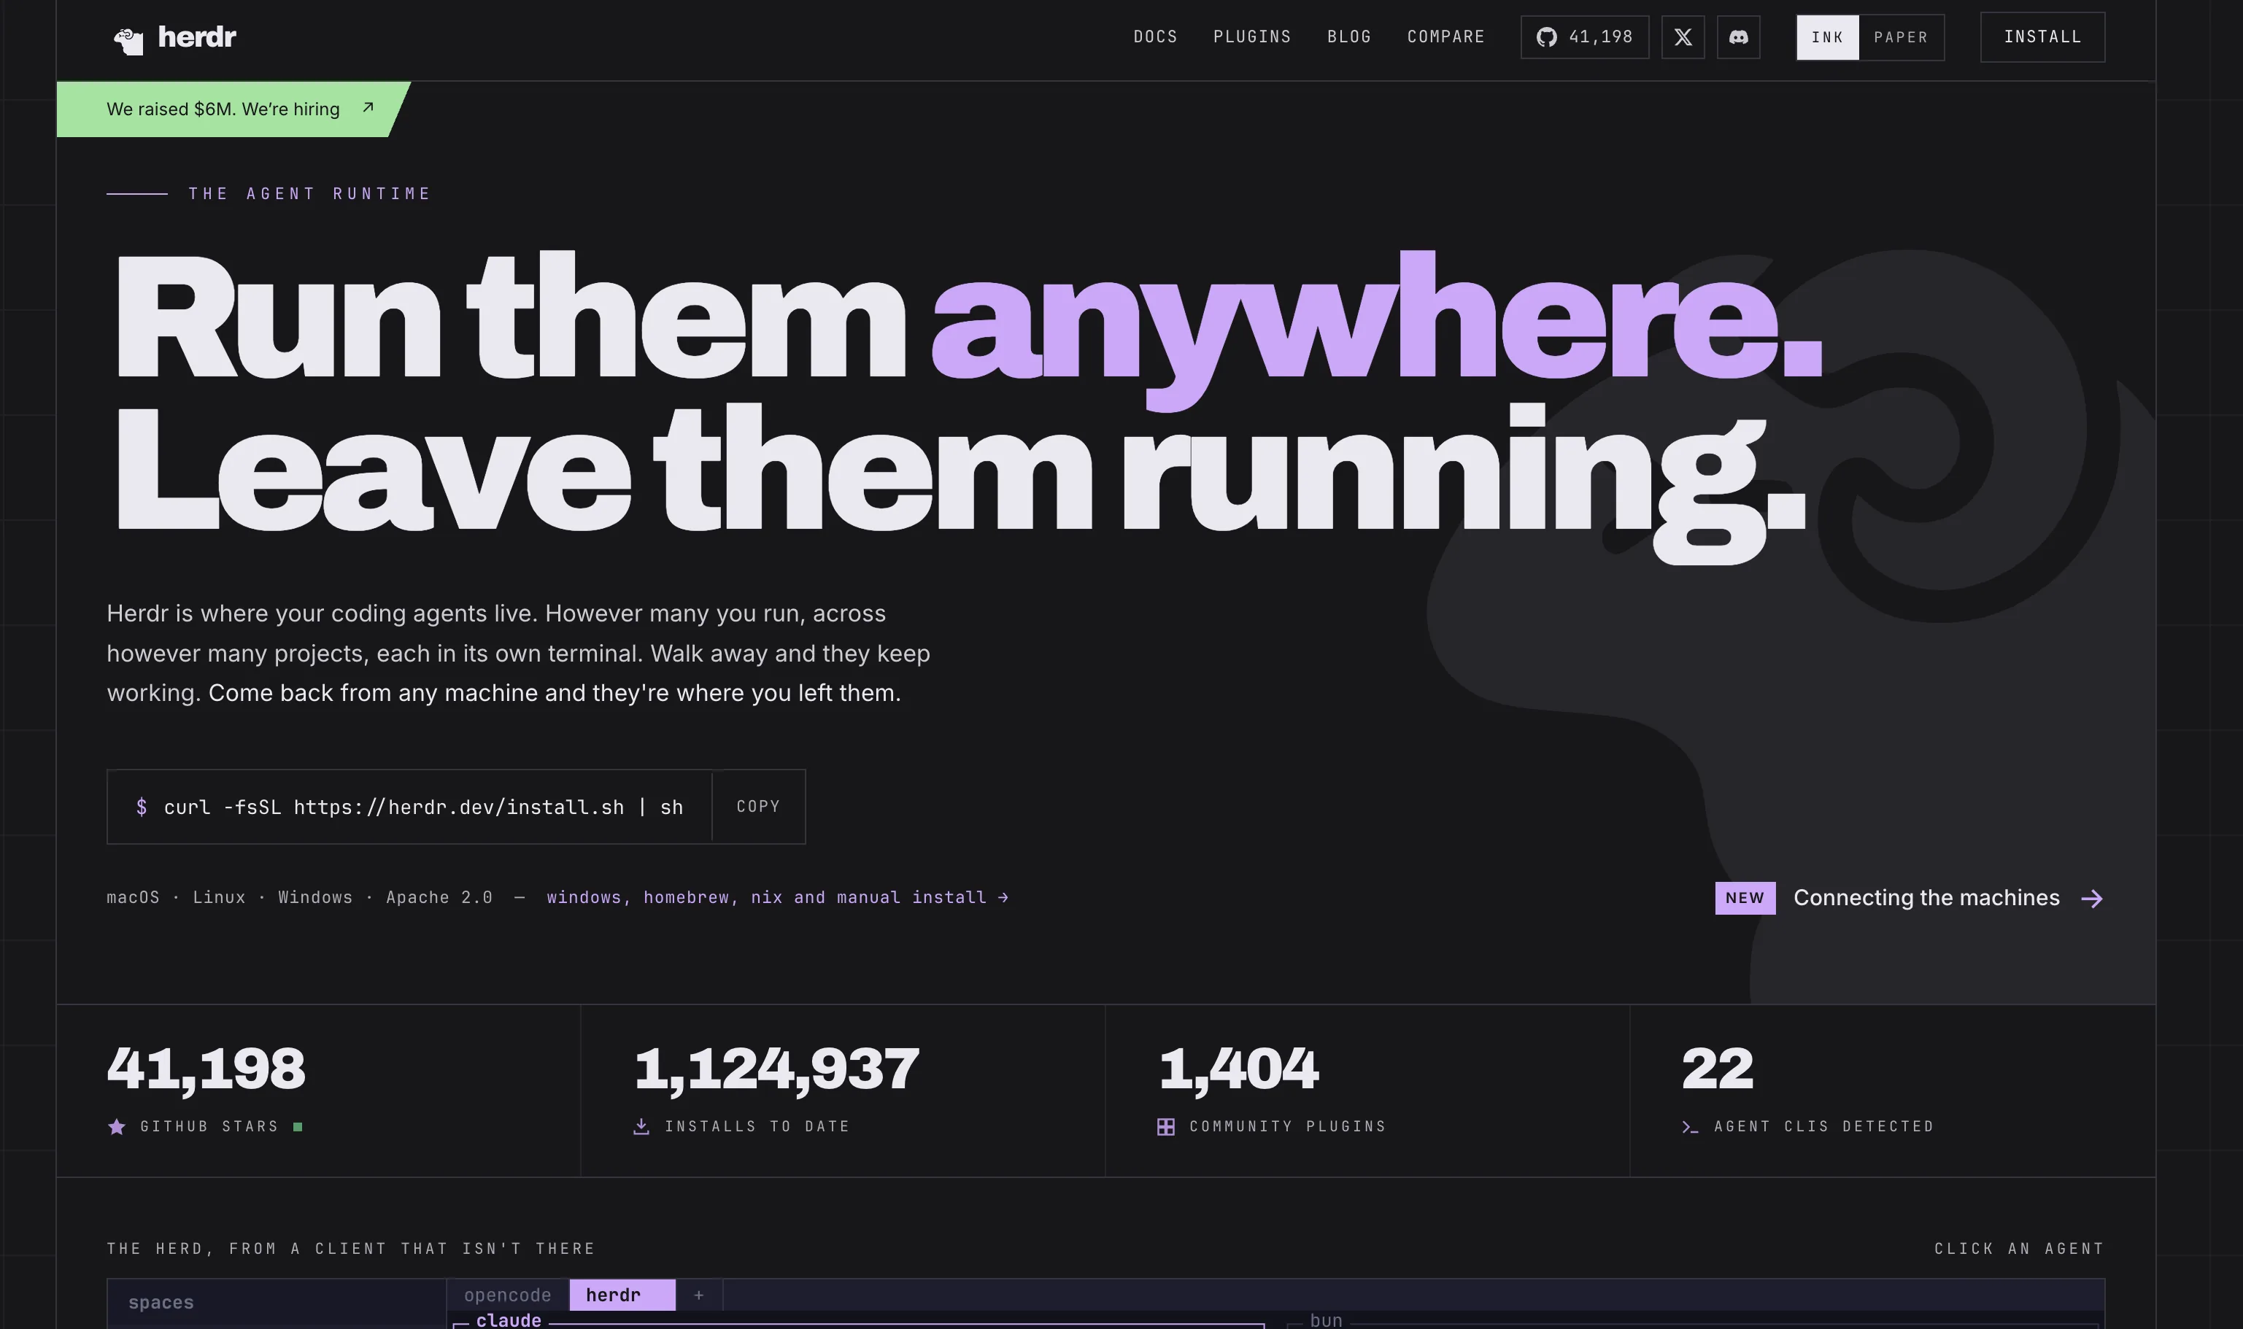Screen dimensions: 2243x1329
Task: Click the NEW badge
Action: 1745,898
